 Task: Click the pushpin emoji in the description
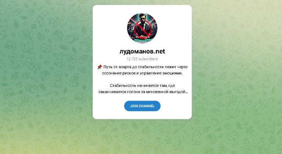(100, 67)
